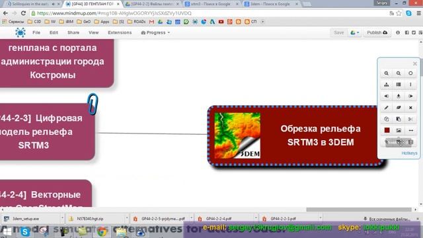The image size is (423, 238).
Task: Click zoom out icon in floating toolbar
Action: [x=399, y=73]
